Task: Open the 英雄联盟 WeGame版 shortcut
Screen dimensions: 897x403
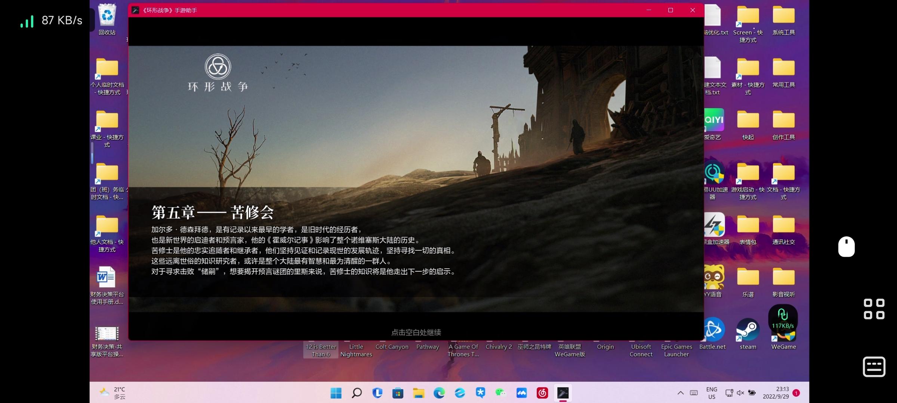Action: point(570,350)
